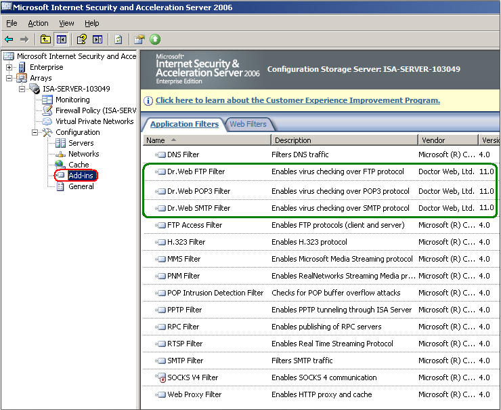Click version 11.0 in Dr.Web POP3 row
501x410 pixels.
487,191
